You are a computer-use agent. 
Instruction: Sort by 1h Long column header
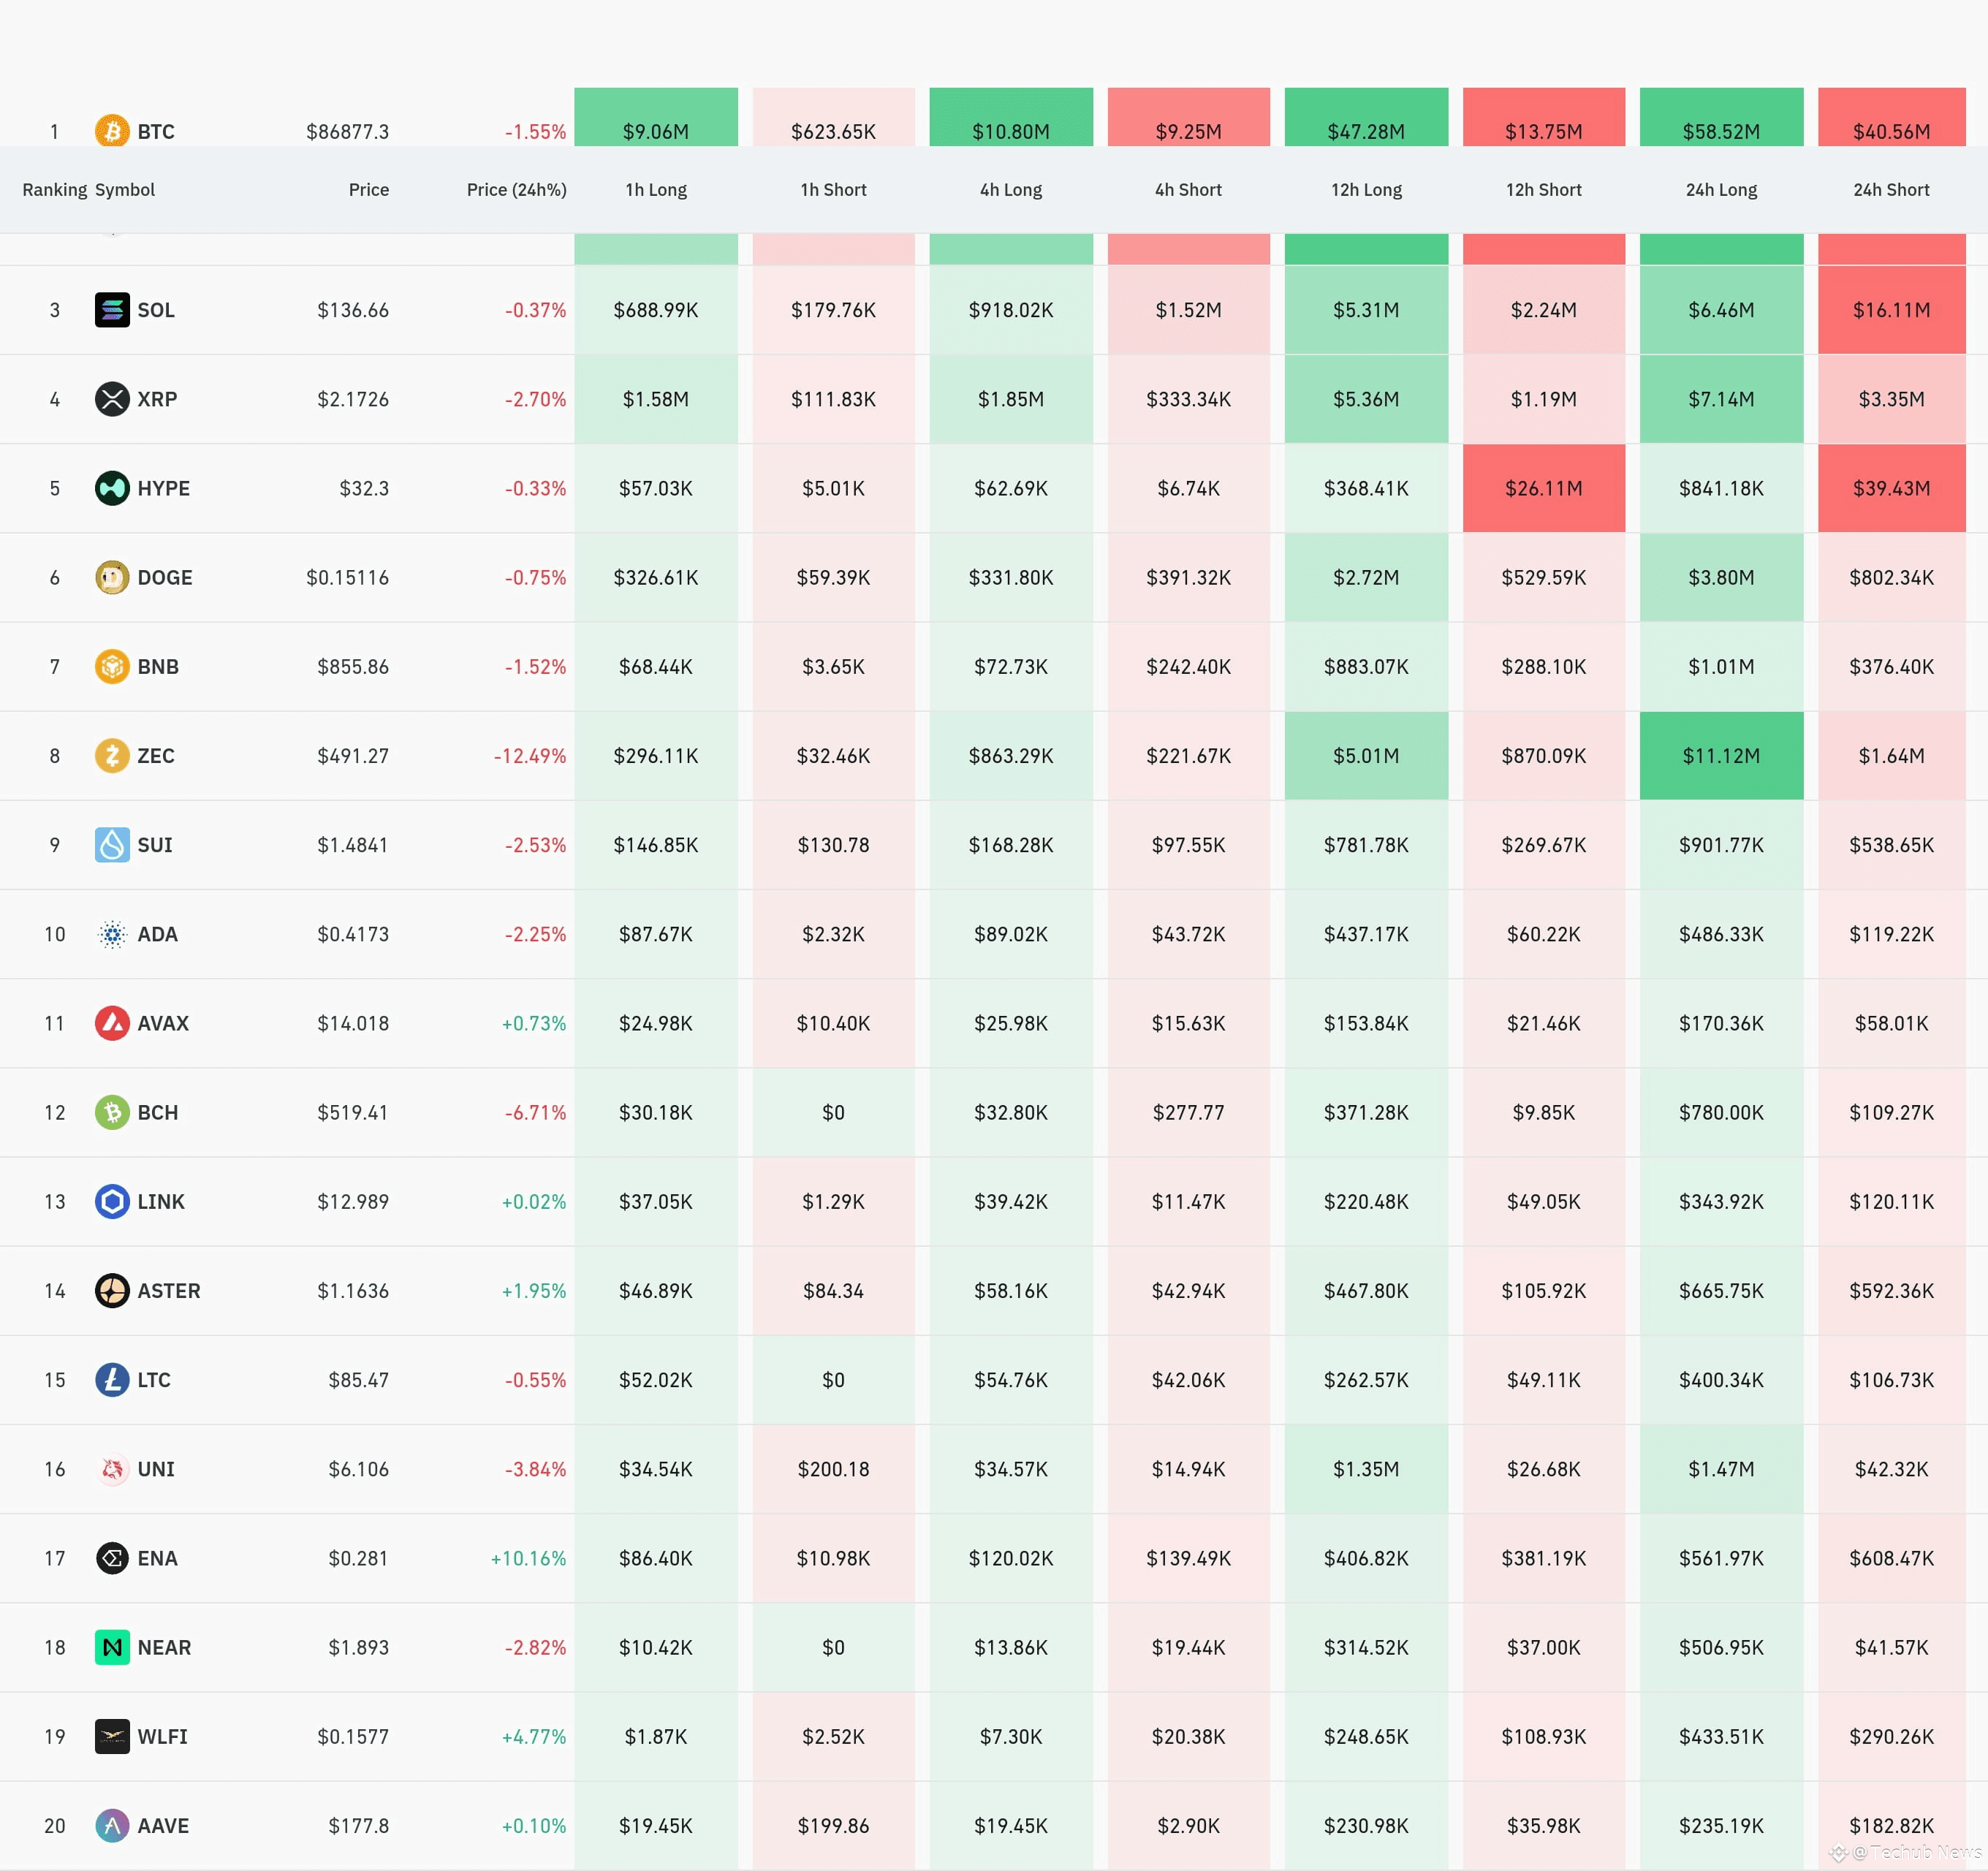[x=656, y=190]
